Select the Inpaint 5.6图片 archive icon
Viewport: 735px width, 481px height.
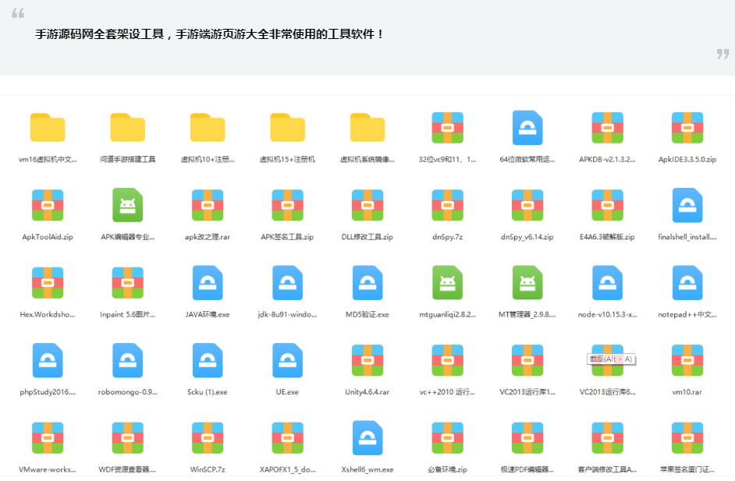tap(127, 283)
